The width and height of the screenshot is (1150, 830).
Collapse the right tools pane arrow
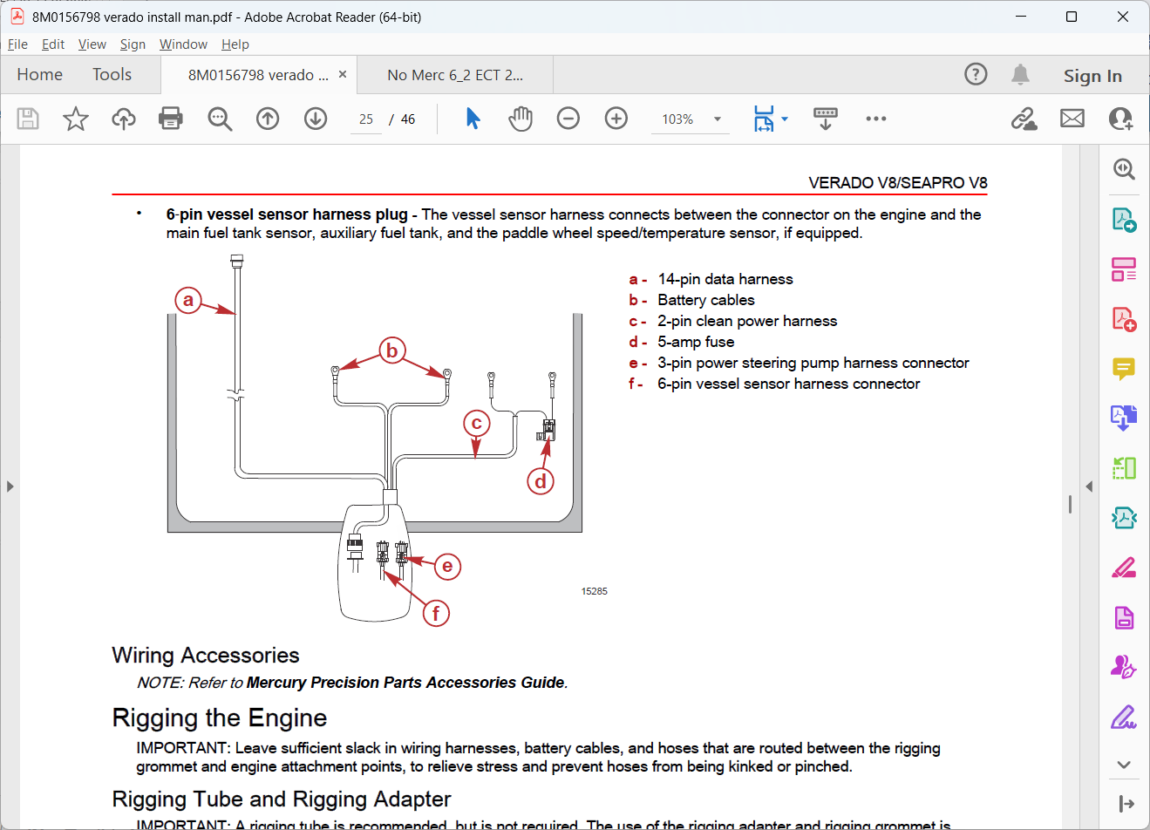click(x=1089, y=486)
